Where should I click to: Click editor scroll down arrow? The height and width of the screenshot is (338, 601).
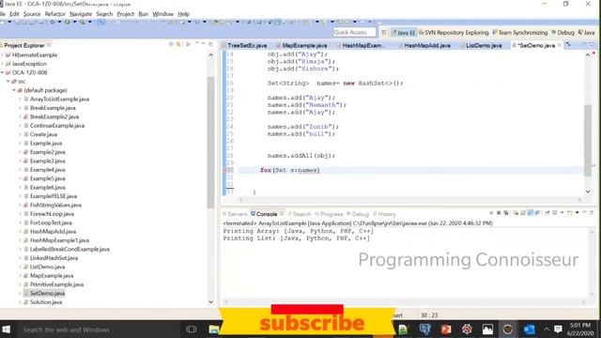pyautogui.click(x=588, y=192)
